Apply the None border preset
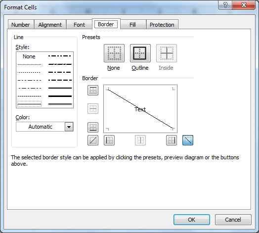The height and width of the screenshot is (233, 259). tap(114, 53)
